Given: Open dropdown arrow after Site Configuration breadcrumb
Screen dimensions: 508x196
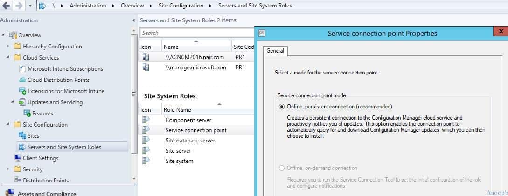Looking at the screenshot, I should pyautogui.click(x=211, y=6).
